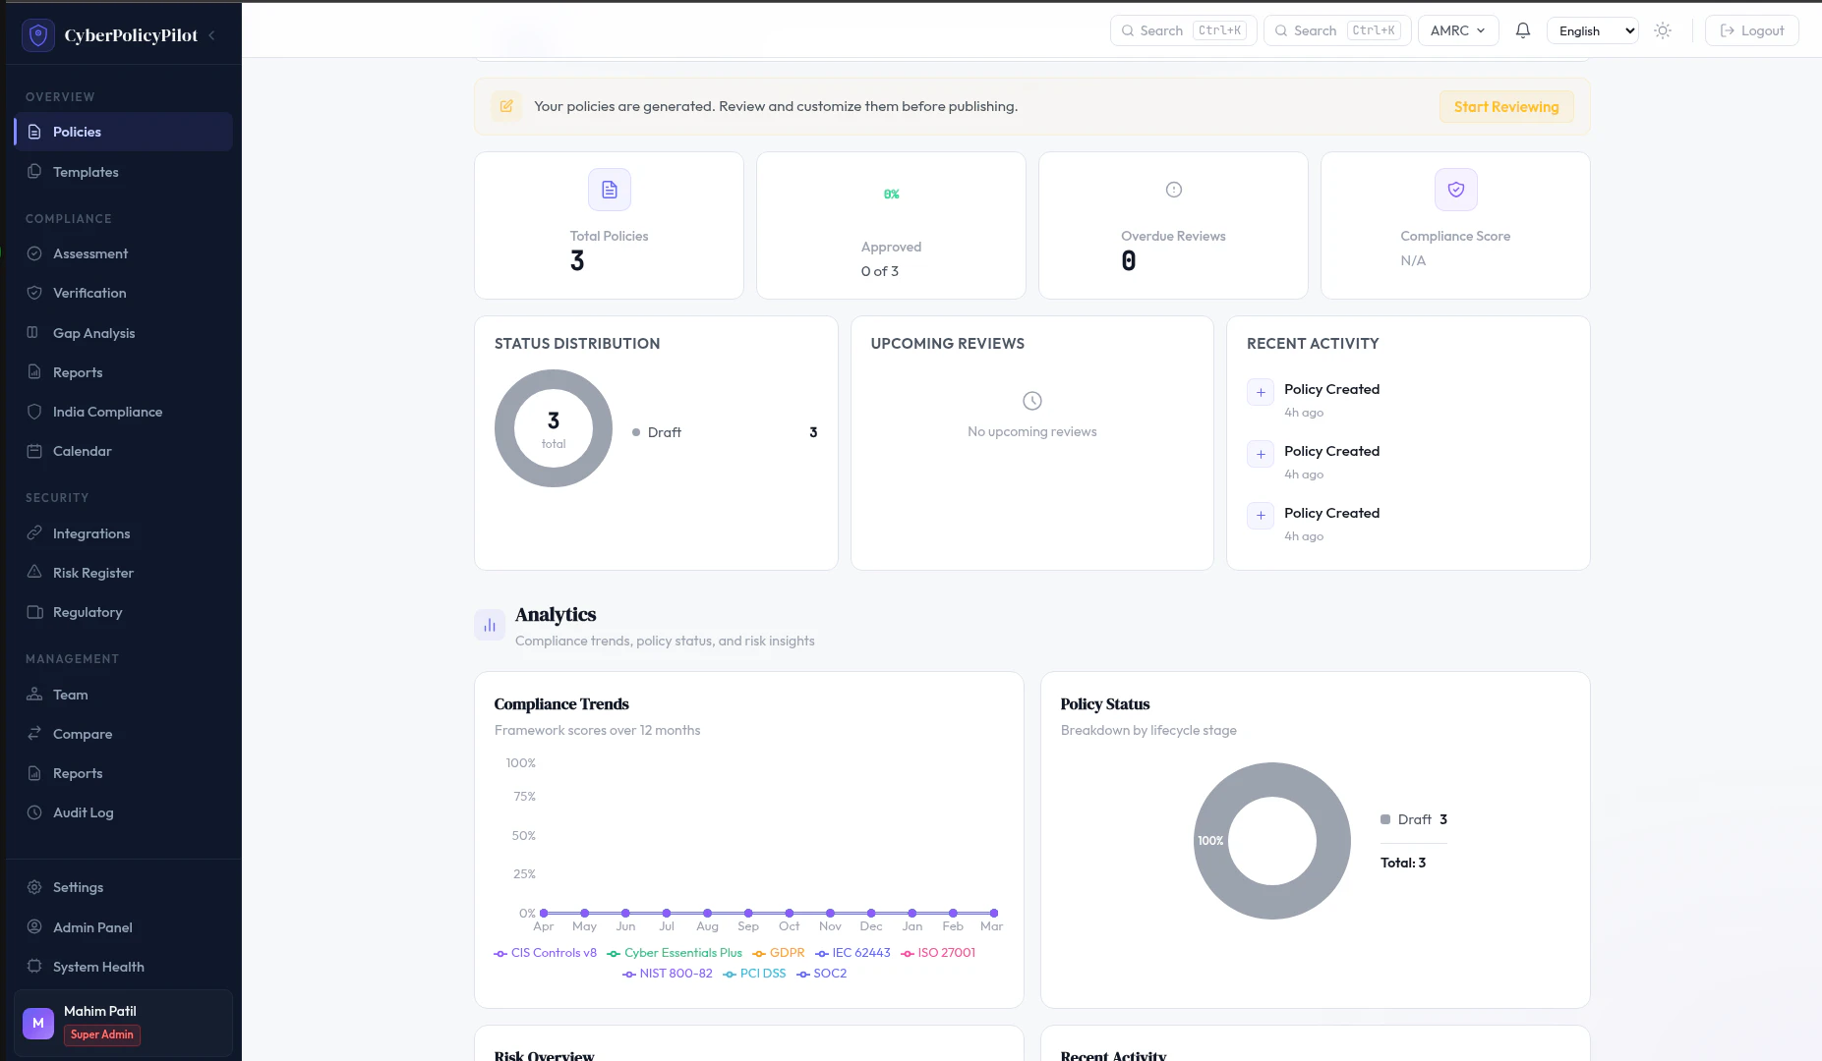Click the Logout button

1752,30
